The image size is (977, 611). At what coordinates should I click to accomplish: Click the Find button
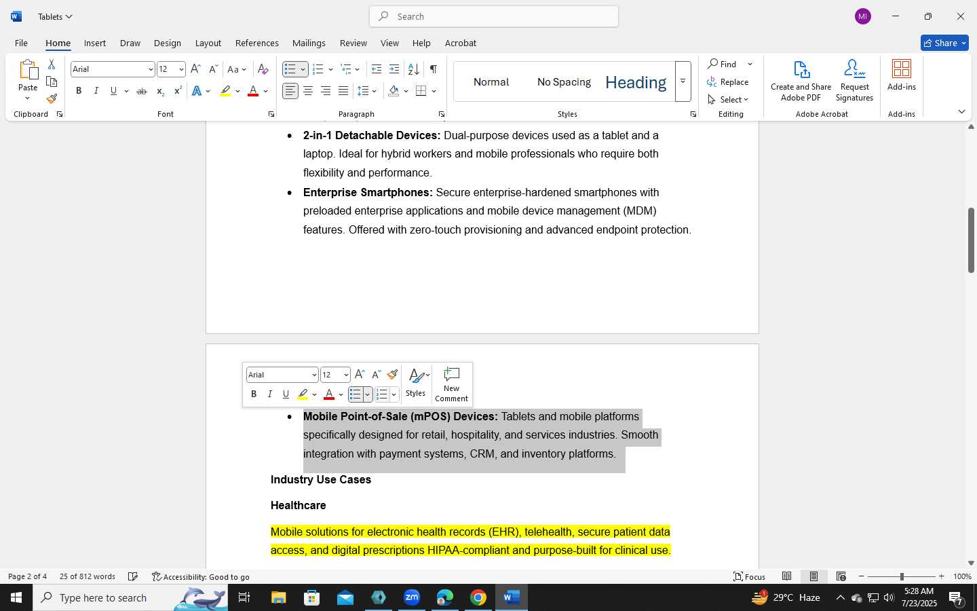pyautogui.click(x=723, y=64)
